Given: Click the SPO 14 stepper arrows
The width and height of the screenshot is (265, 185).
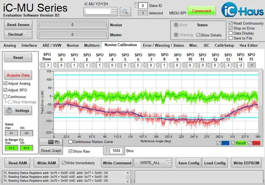Looking at the screenshot, I should tap(234, 65).
